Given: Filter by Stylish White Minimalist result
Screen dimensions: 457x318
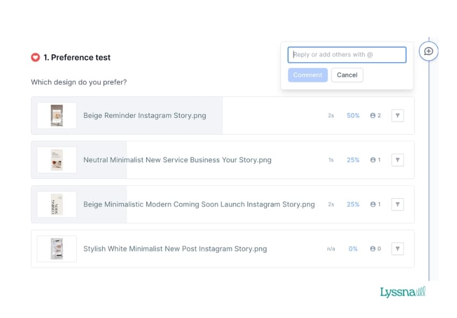Looking at the screenshot, I should coord(397,249).
